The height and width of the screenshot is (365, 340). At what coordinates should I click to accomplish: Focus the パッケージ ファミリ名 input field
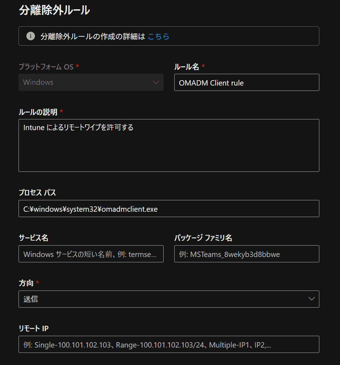pos(246,254)
